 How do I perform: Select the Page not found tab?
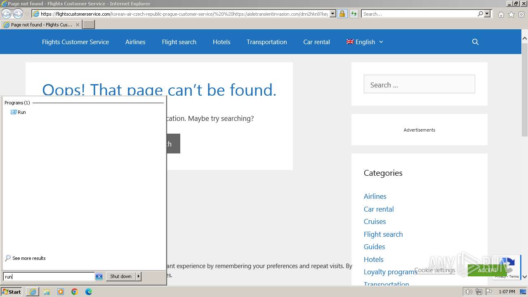tap(41, 25)
